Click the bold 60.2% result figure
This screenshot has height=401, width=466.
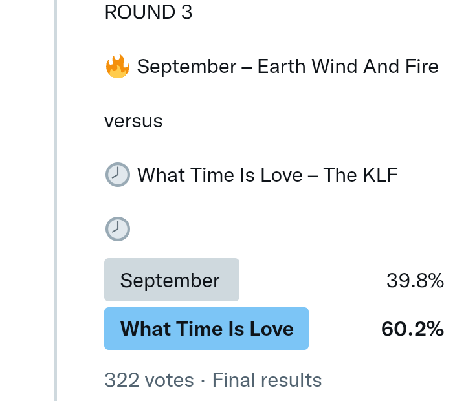pyautogui.click(x=412, y=329)
